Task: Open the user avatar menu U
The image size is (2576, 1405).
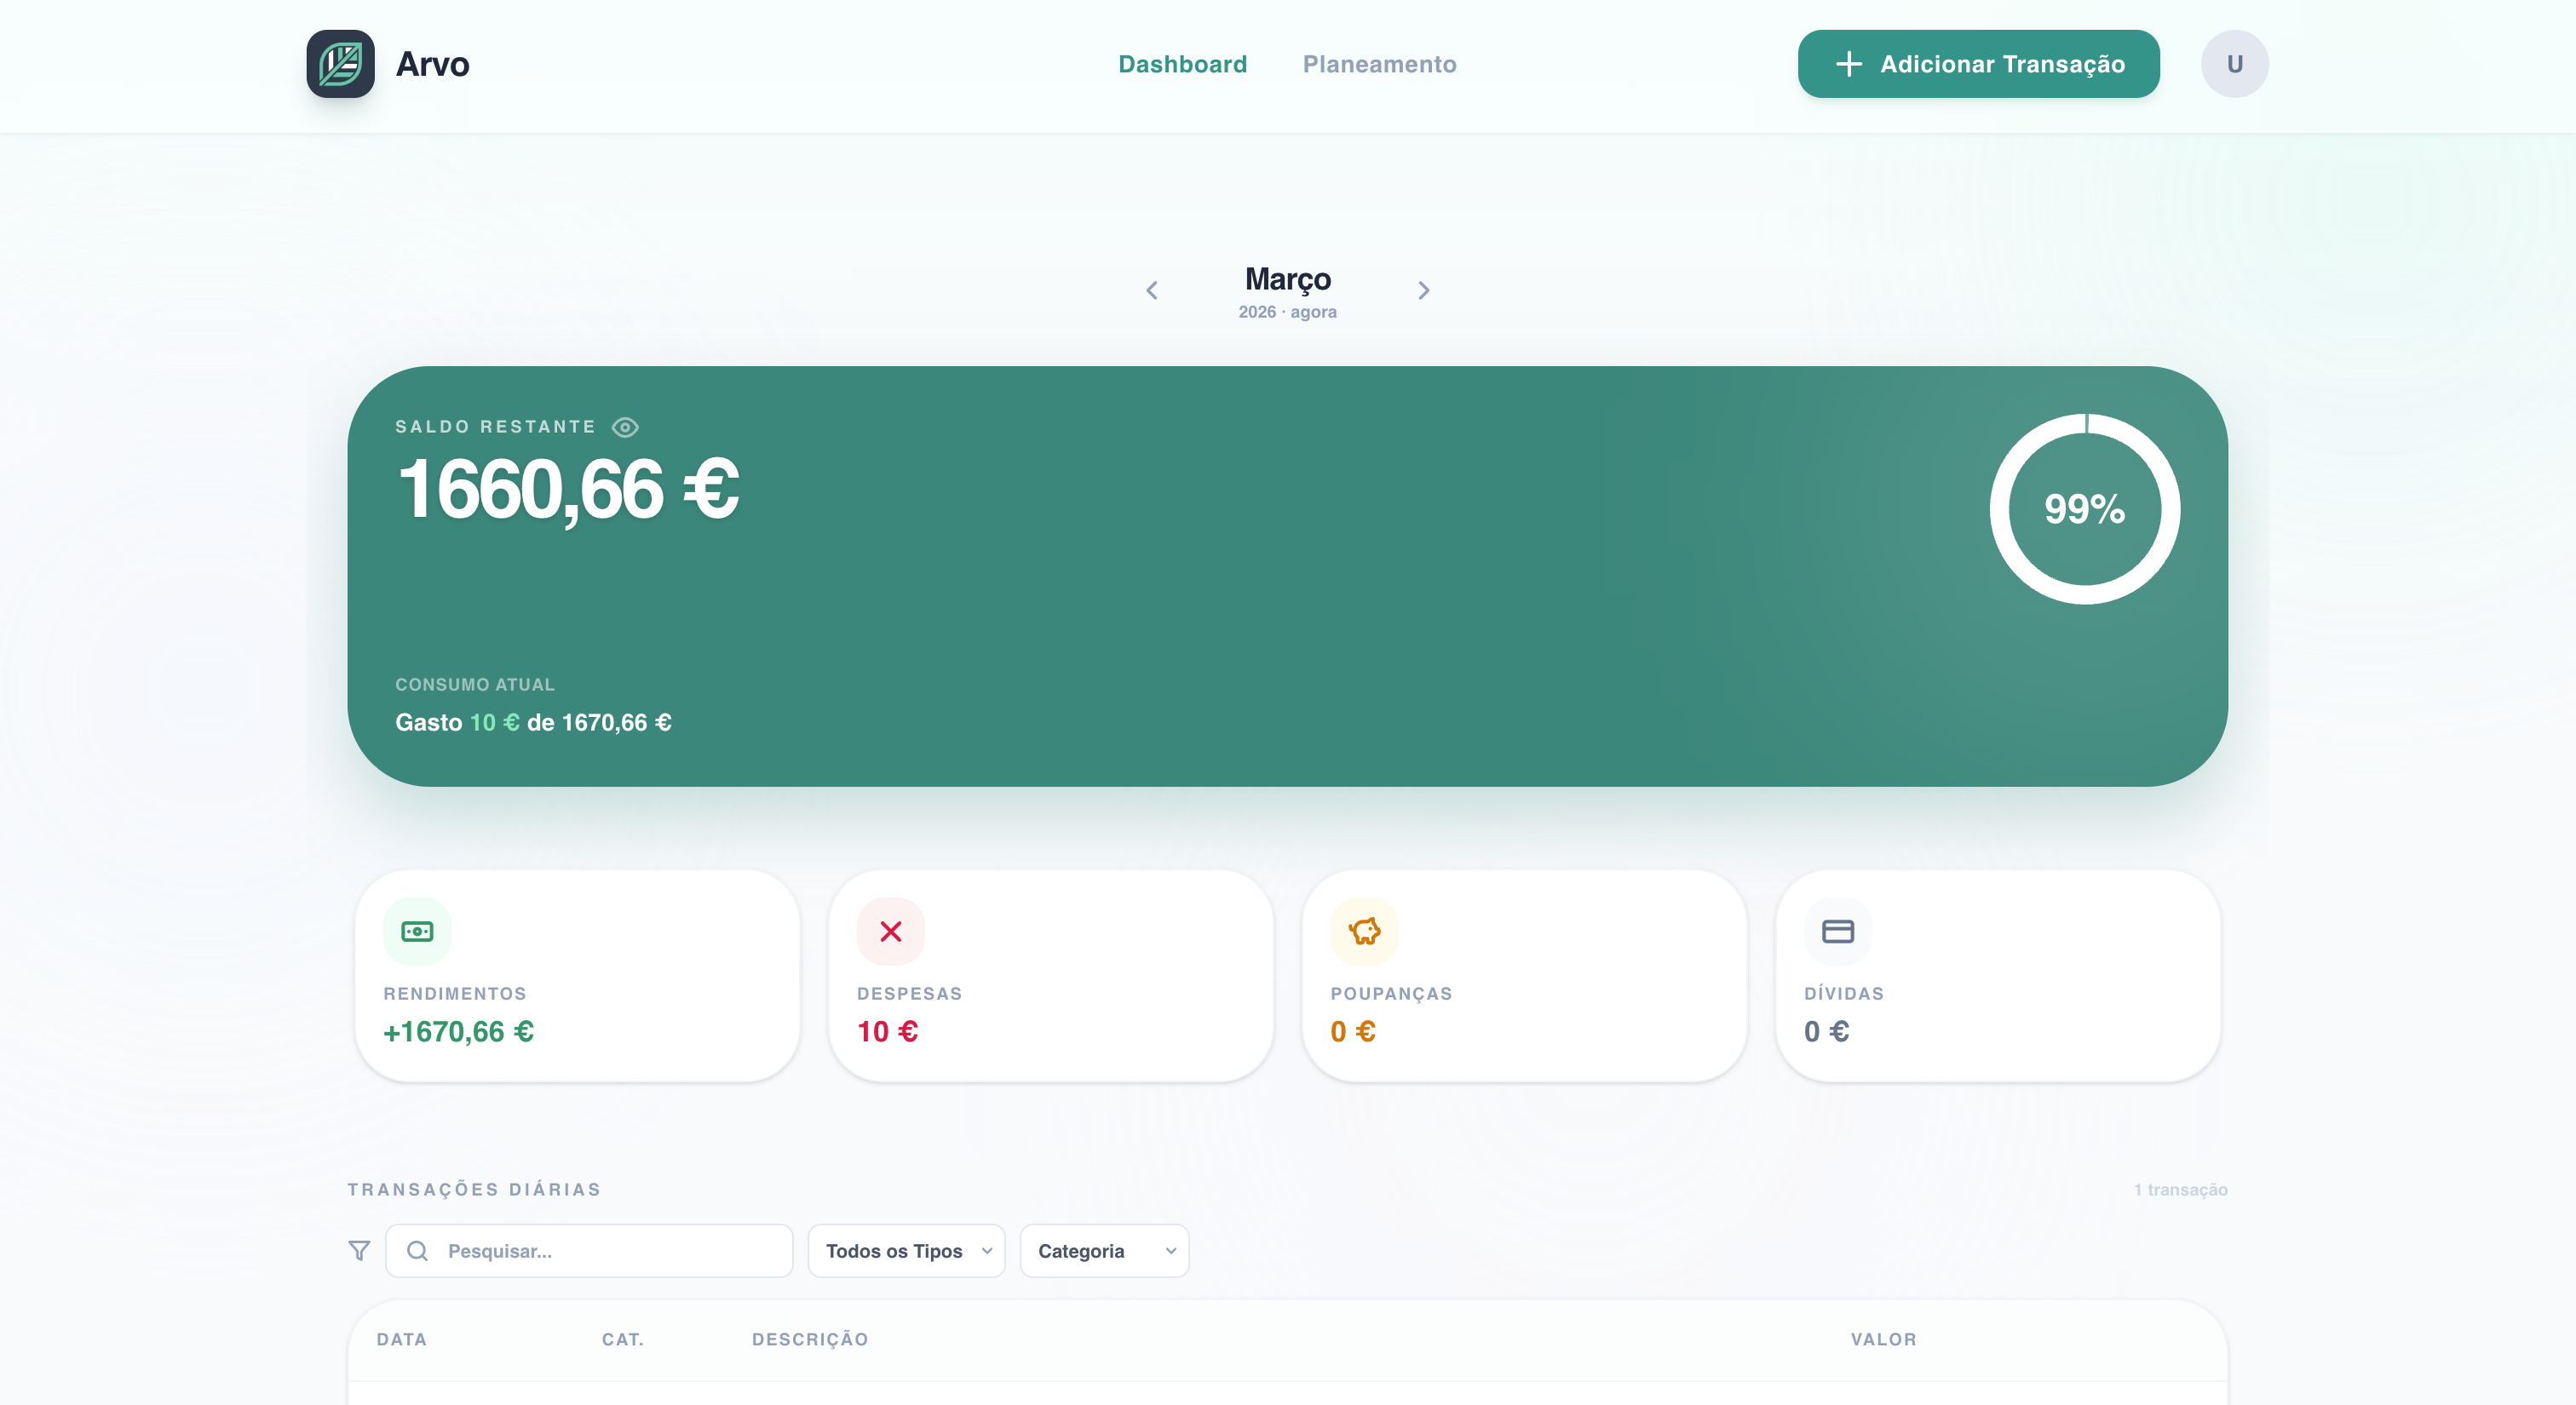Action: [x=2234, y=64]
